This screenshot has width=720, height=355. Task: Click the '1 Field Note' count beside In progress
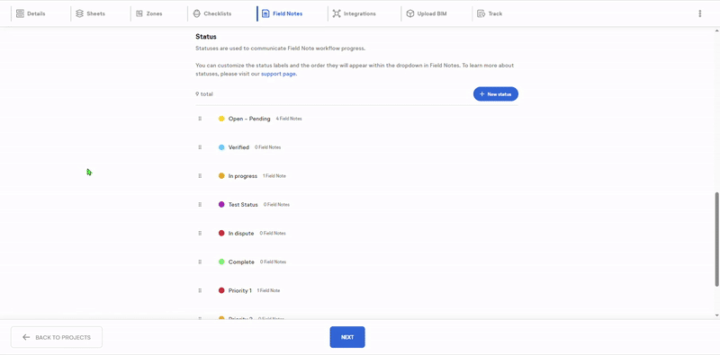pyautogui.click(x=274, y=176)
